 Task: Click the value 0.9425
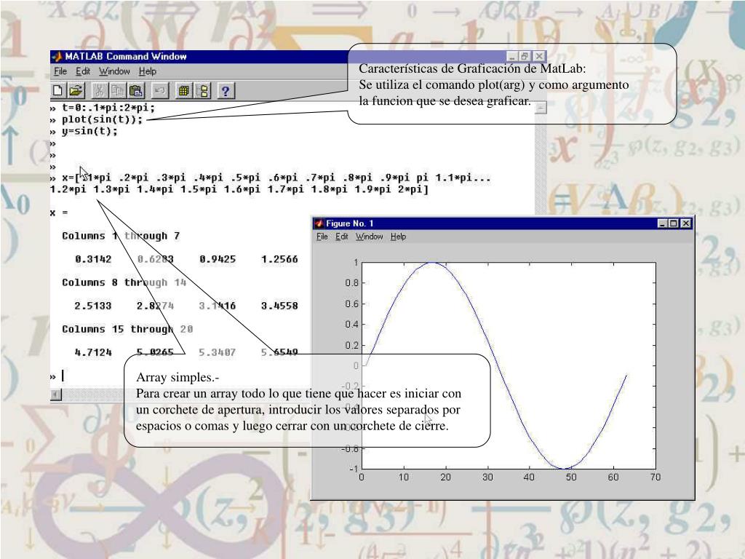[218, 259]
